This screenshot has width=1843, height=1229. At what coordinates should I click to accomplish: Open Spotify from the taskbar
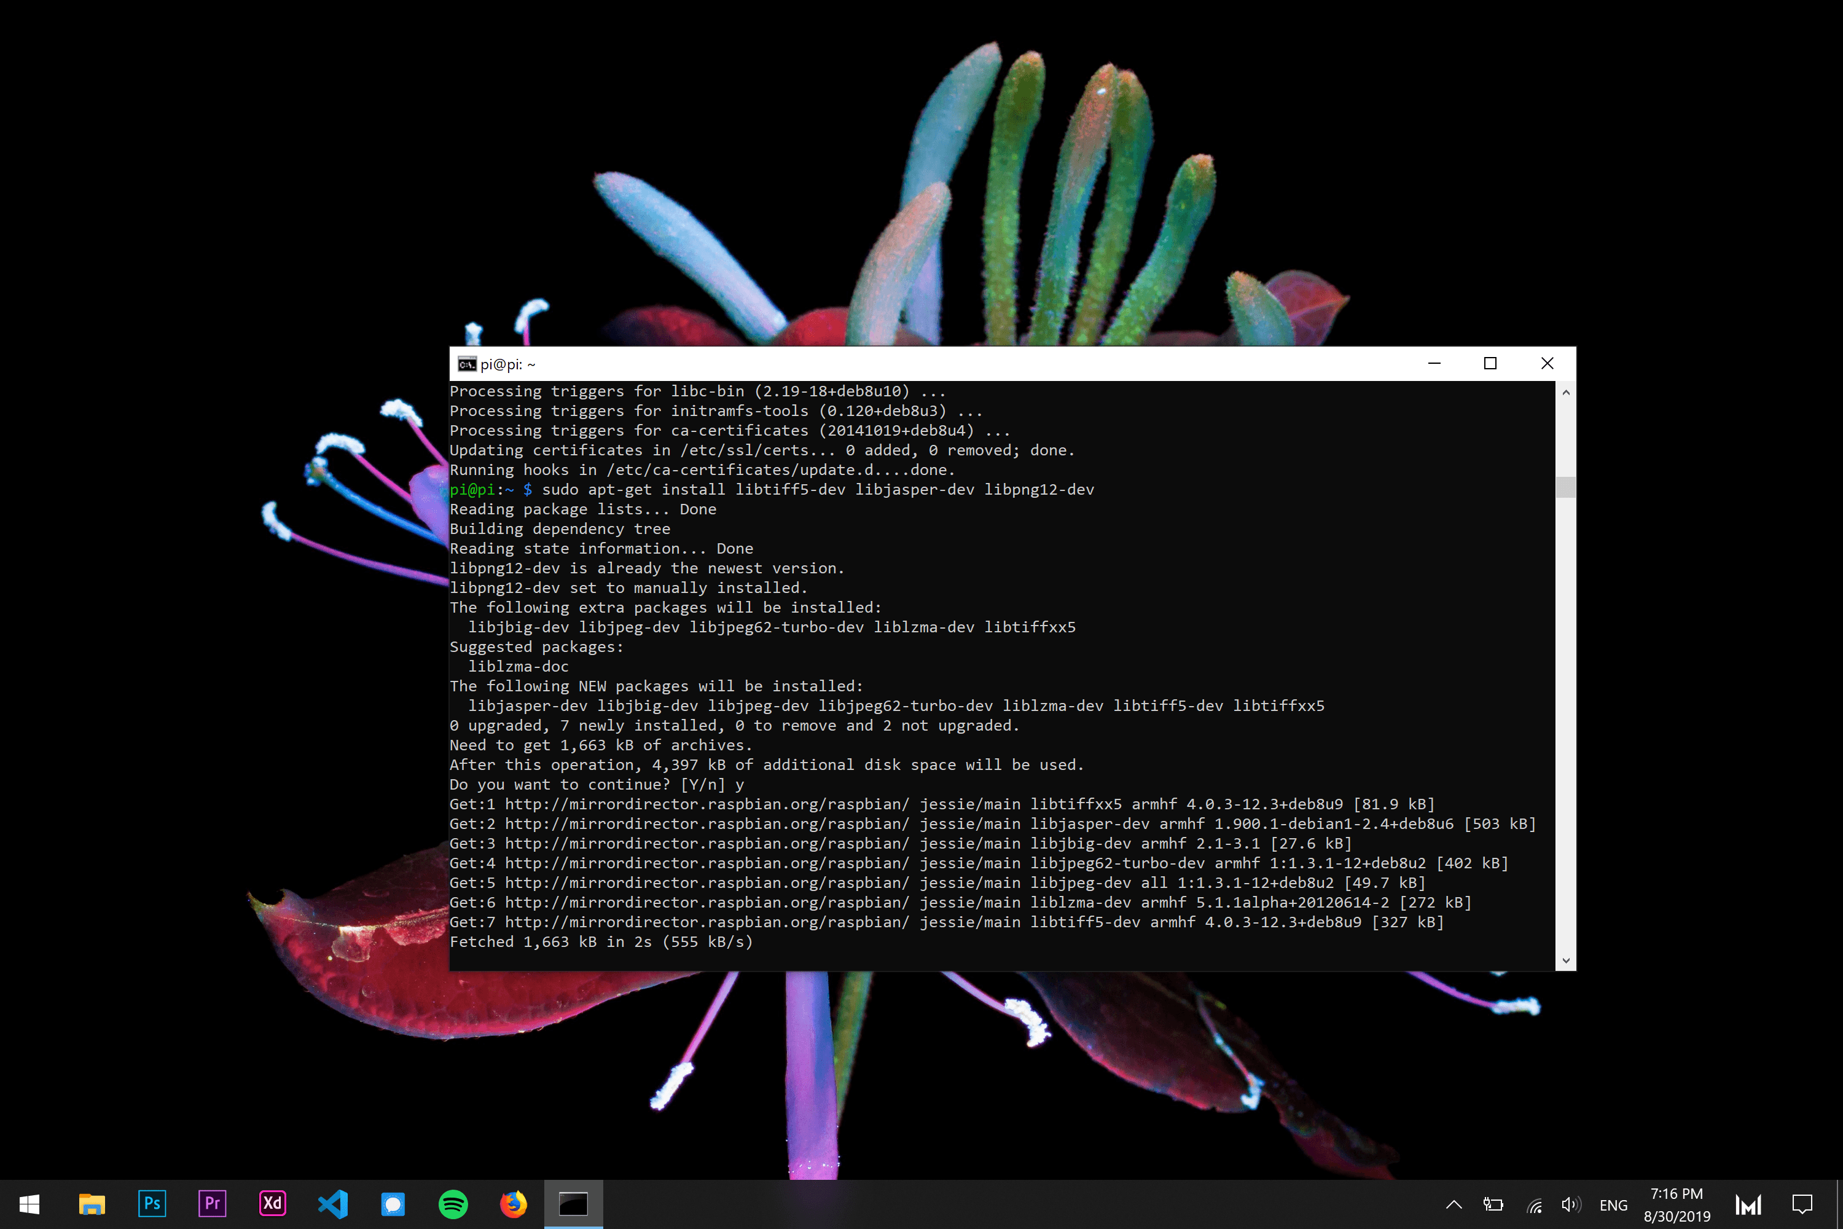coord(453,1204)
